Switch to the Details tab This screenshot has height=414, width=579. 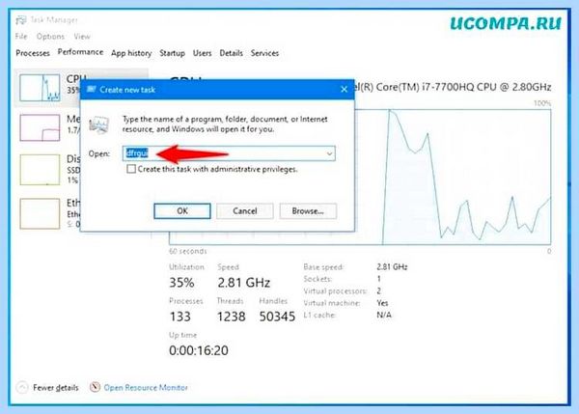(x=232, y=53)
